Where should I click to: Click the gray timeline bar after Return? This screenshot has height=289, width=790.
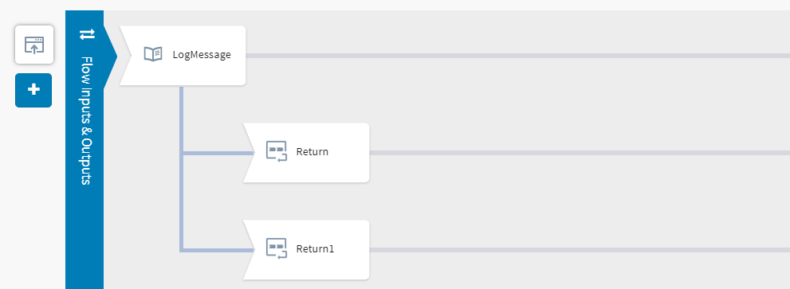pos(580,153)
